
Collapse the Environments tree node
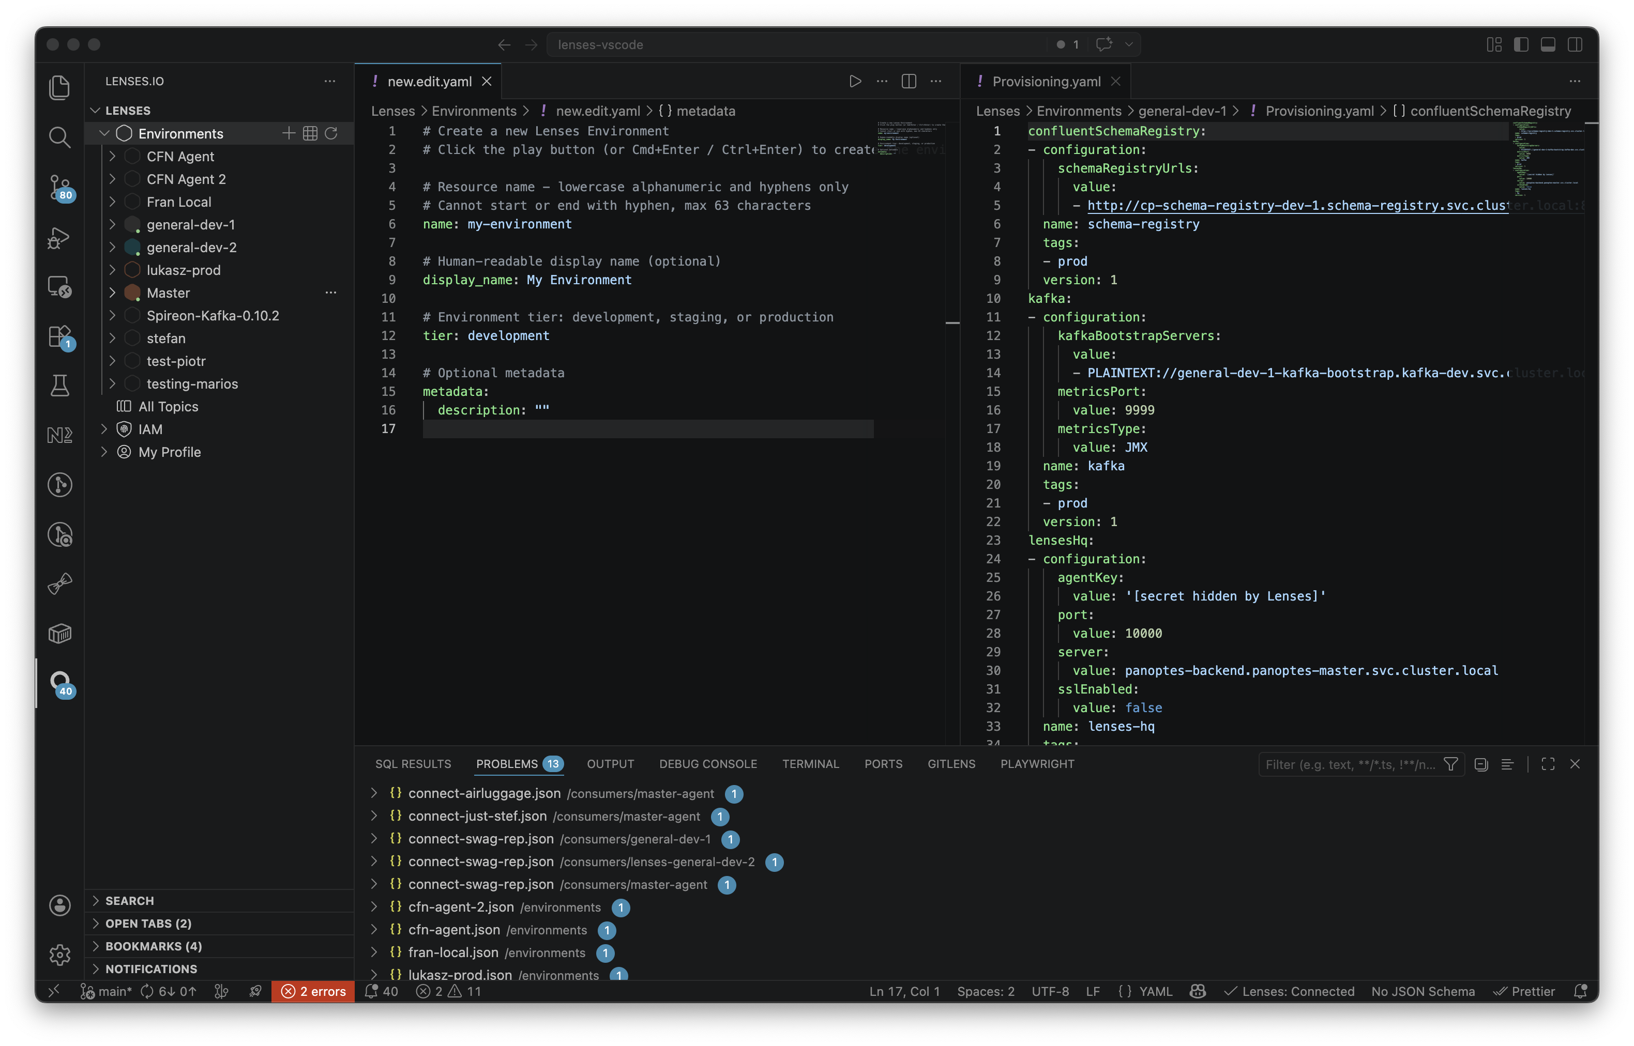coord(104,133)
